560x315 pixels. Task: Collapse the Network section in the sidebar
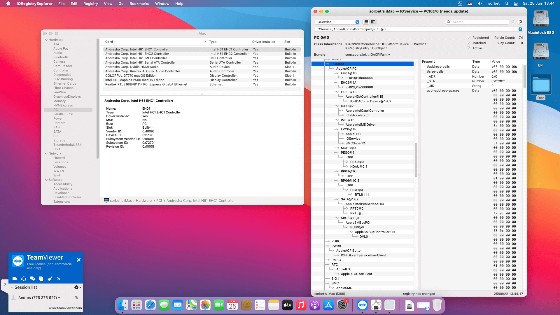pos(46,154)
